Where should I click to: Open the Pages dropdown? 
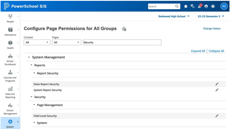[x=67, y=42]
